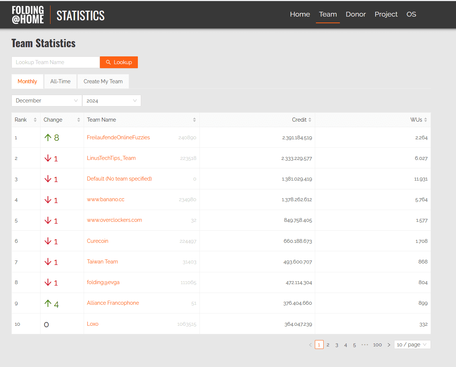The height and width of the screenshot is (367, 456).
Task: Click team ID 224497
Action: click(x=188, y=241)
